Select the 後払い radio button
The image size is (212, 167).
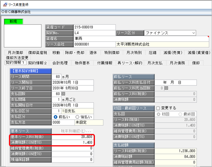pyautogui.click(x=77, y=117)
